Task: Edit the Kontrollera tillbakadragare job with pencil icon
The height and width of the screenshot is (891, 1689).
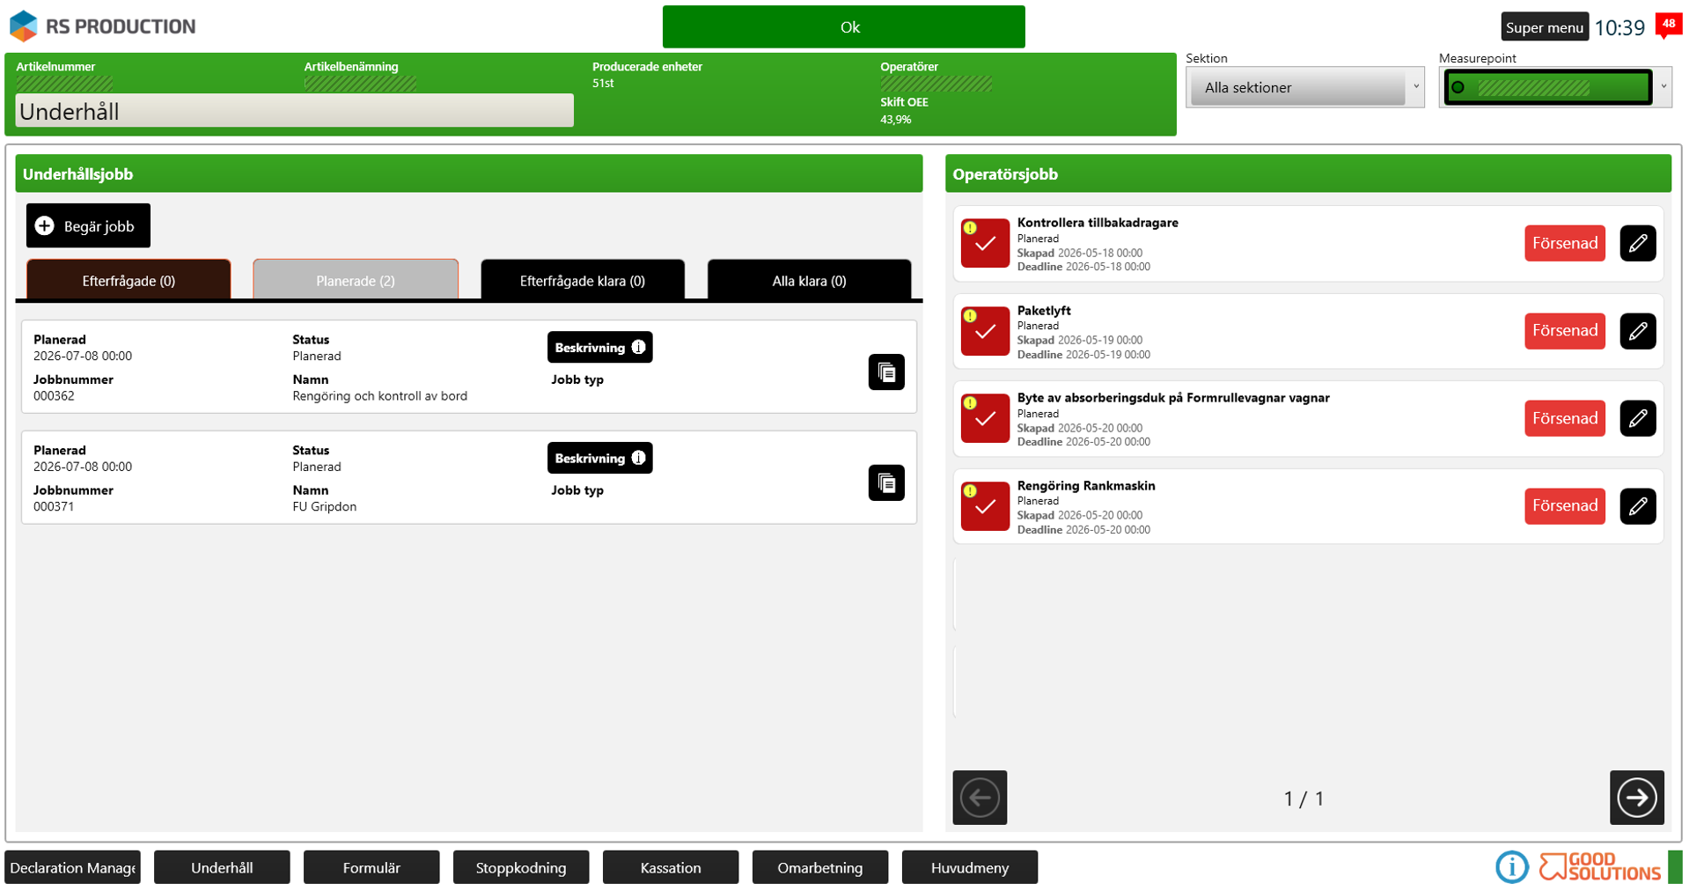Action: point(1637,244)
